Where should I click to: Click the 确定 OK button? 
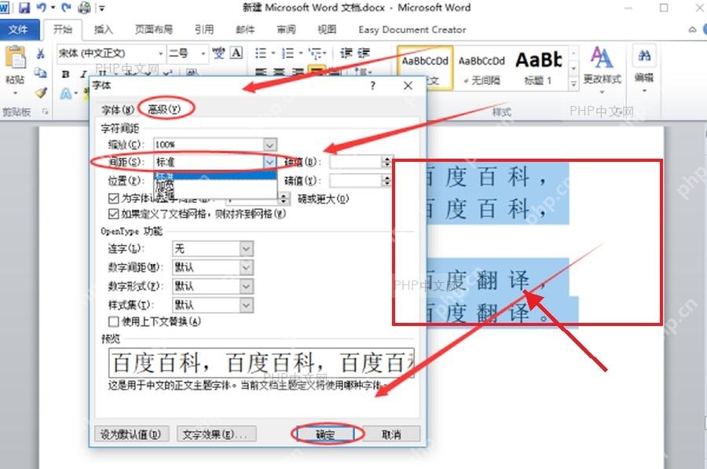click(x=325, y=434)
